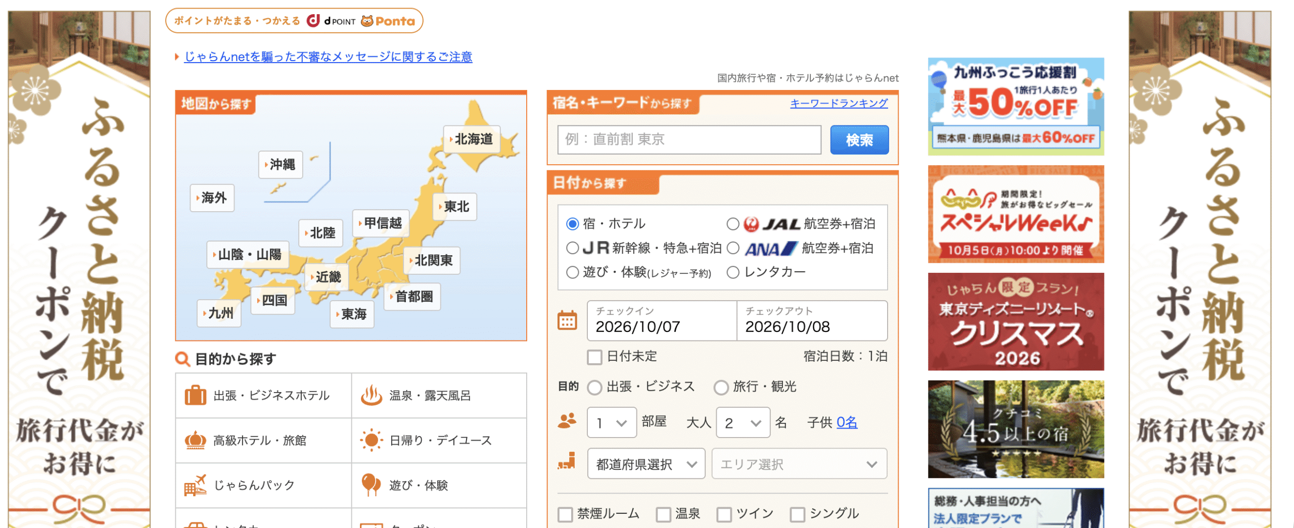Open the 都道府県選択 dropdown
Screen dimensions: 1294x528
(x=646, y=464)
